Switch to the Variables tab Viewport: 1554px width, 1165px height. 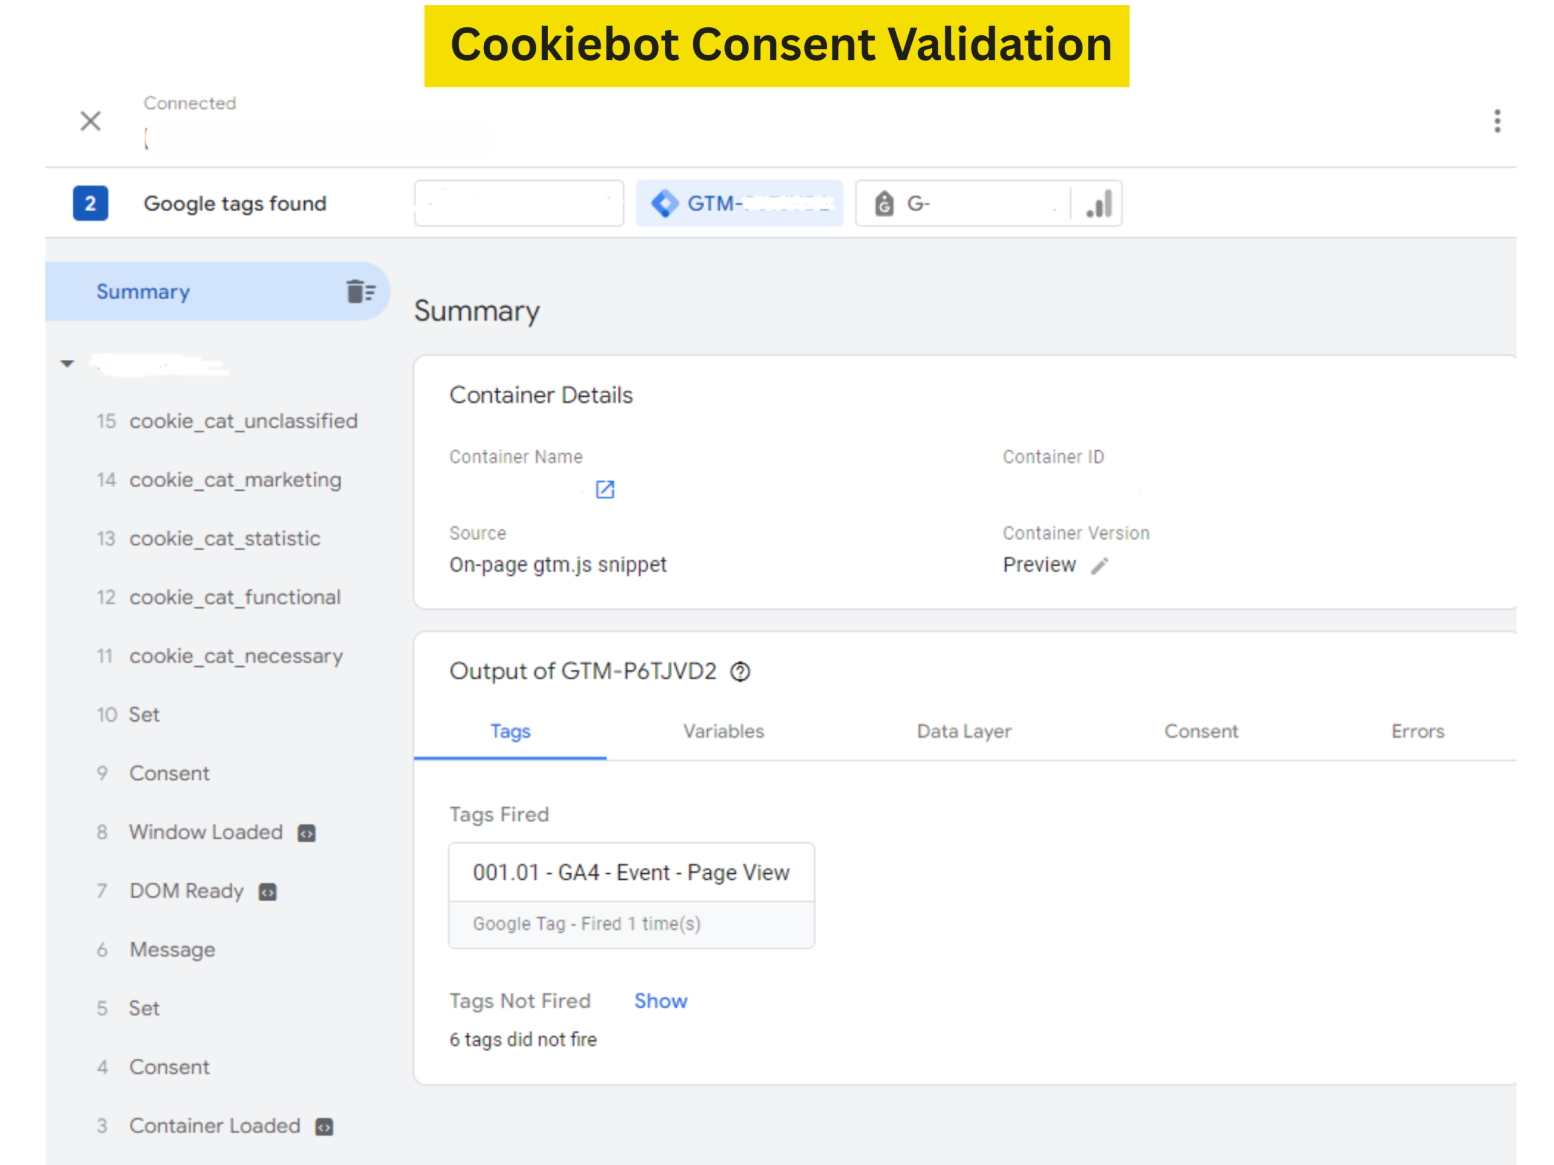[x=723, y=731]
